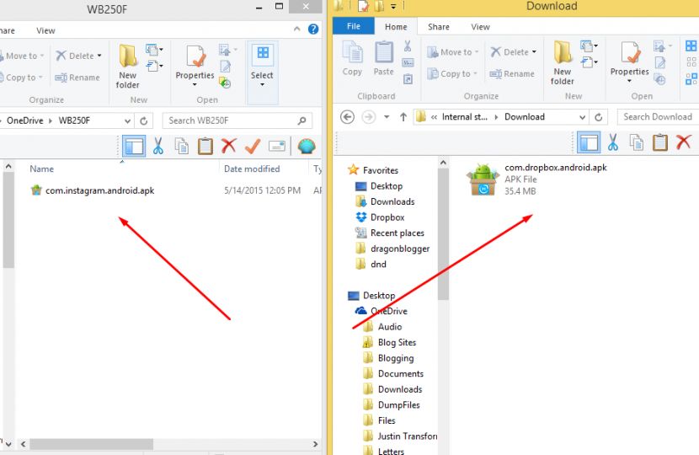
Task: Open Copy to menu in Download window
Action: tap(451, 73)
